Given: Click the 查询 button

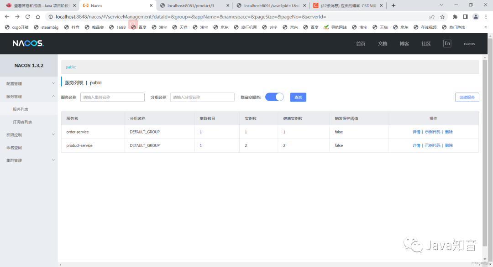Looking at the screenshot, I should pos(298,97).
